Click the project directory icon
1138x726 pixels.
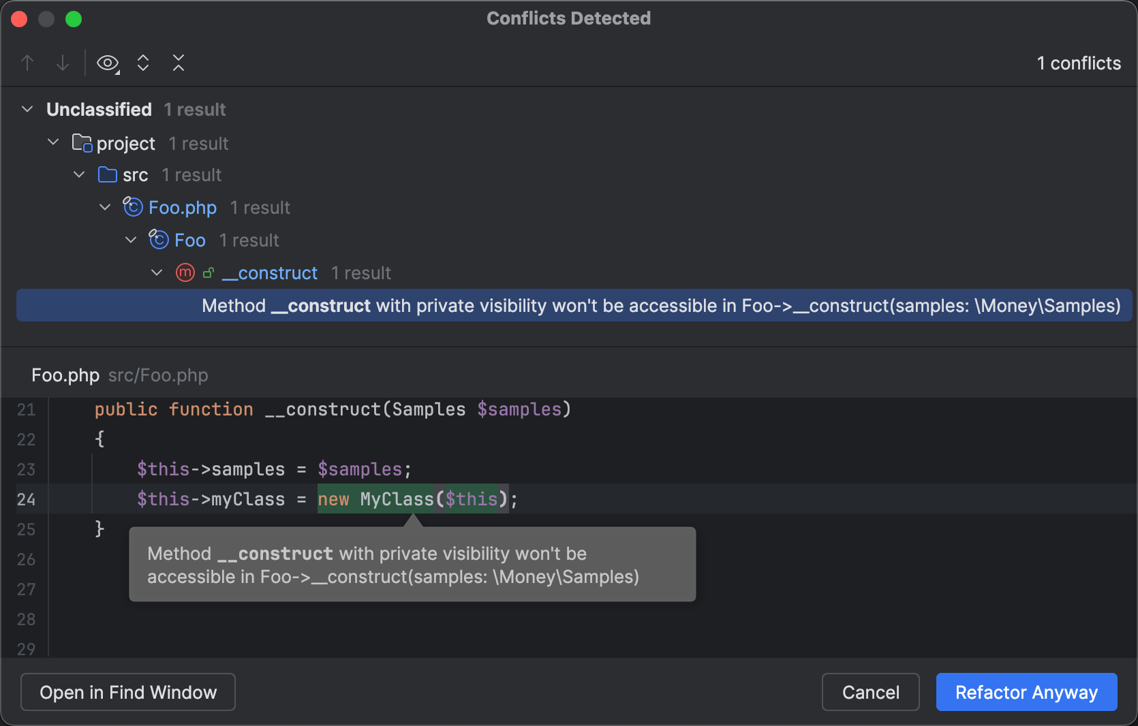click(x=82, y=143)
